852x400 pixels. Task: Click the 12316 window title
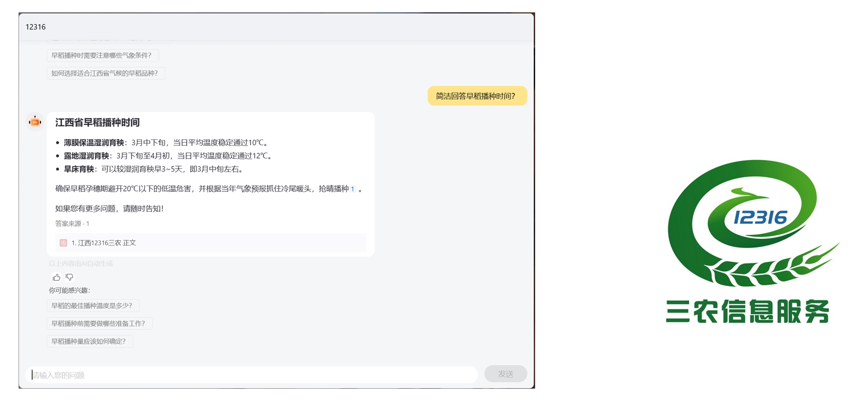tap(35, 27)
